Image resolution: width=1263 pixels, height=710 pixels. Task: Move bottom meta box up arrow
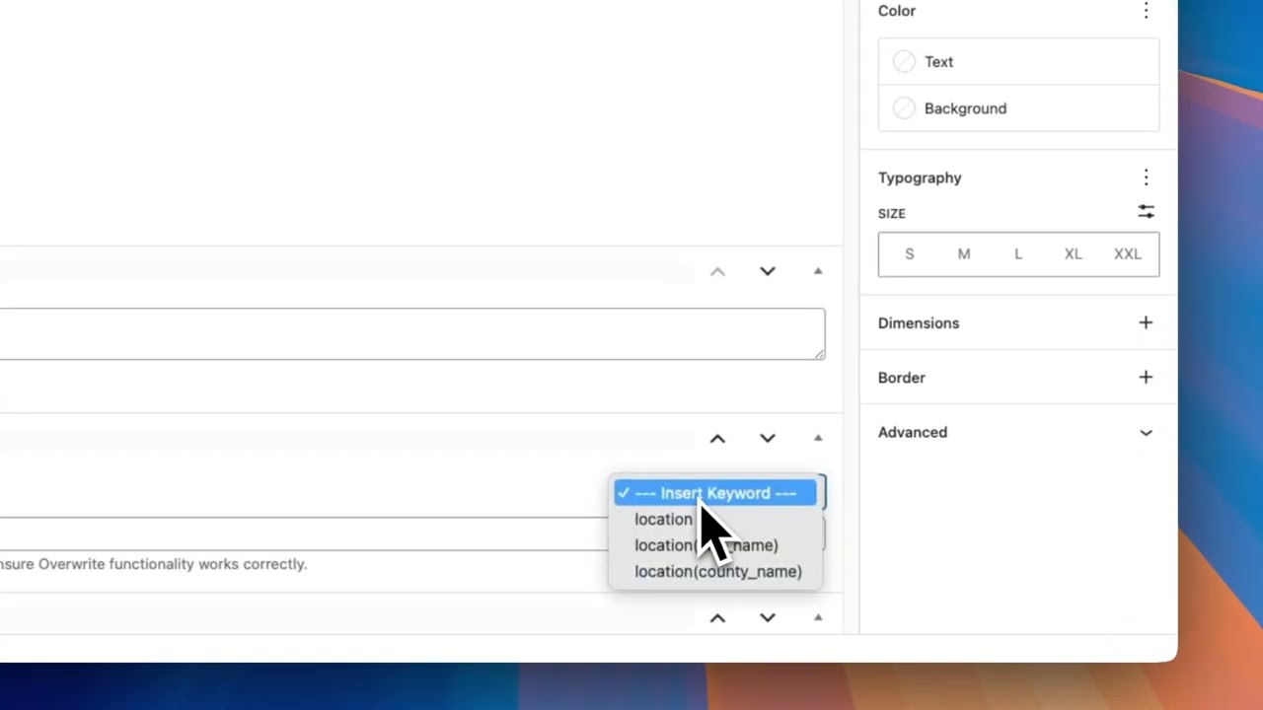(717, 618)
